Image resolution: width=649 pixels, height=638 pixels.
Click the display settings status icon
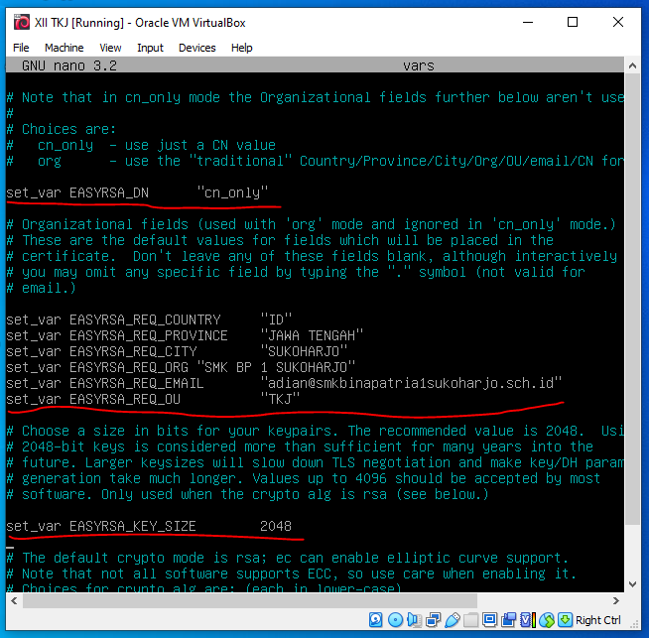coord(489,620)
